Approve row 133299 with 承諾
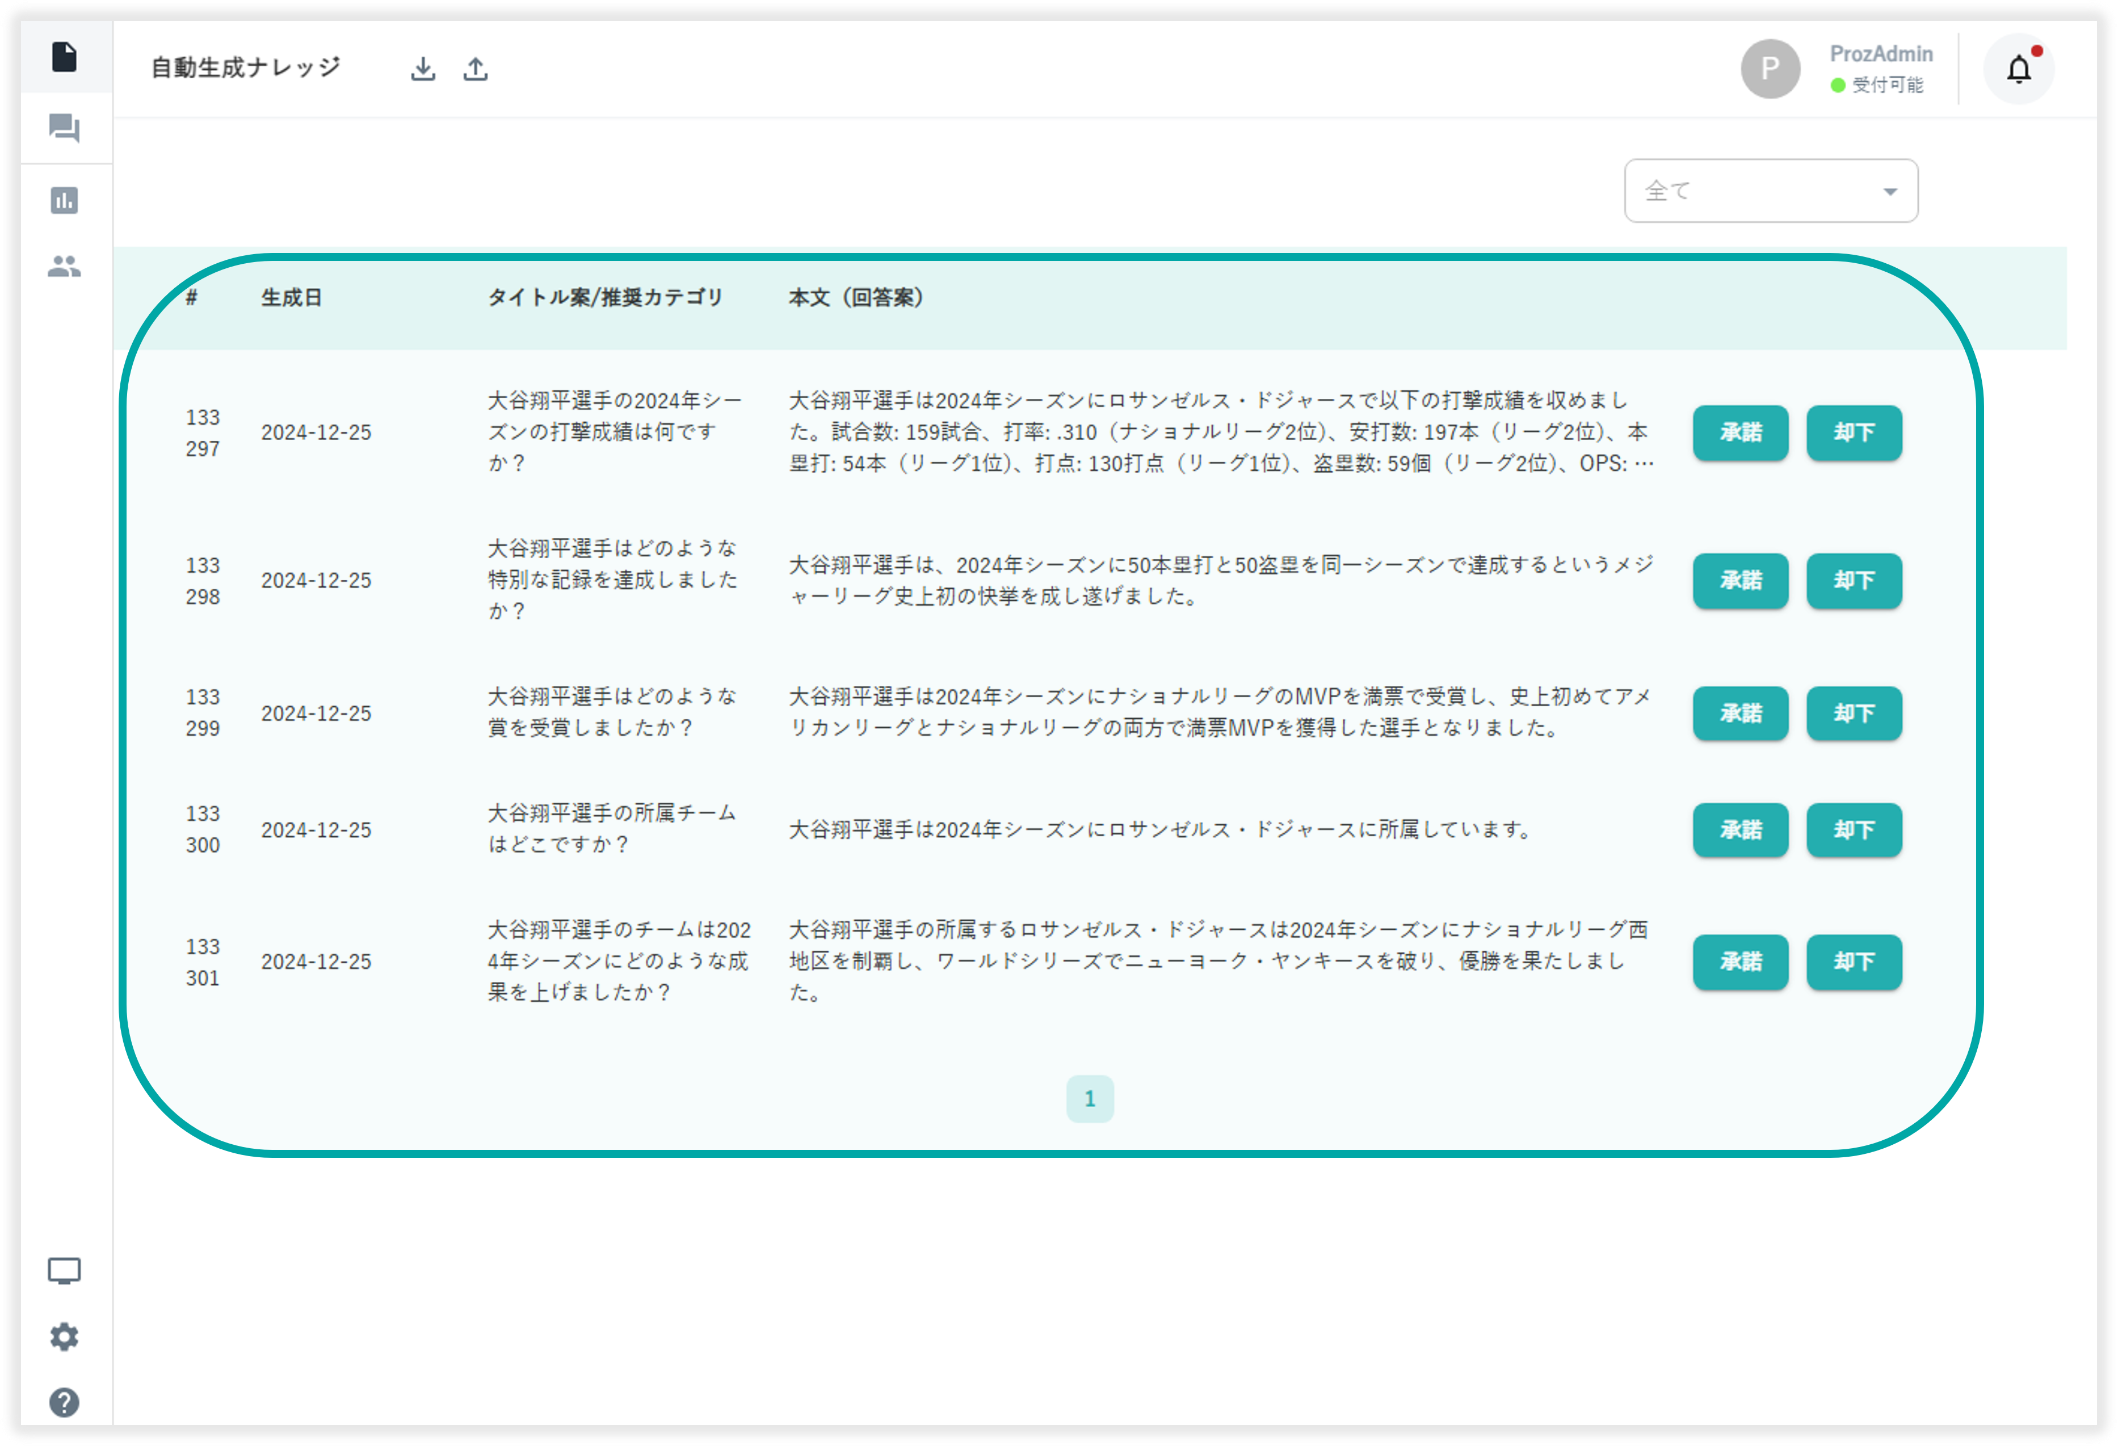The height and width of the screenshot is (1446, 2118). [x=1741, y=714]
